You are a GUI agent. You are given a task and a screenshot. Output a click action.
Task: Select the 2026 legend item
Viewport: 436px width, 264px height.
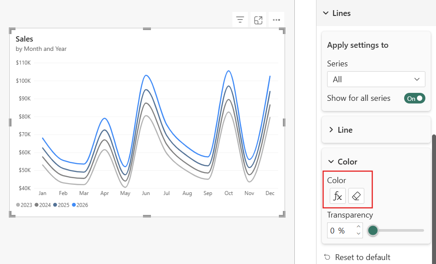coord(80,205)
